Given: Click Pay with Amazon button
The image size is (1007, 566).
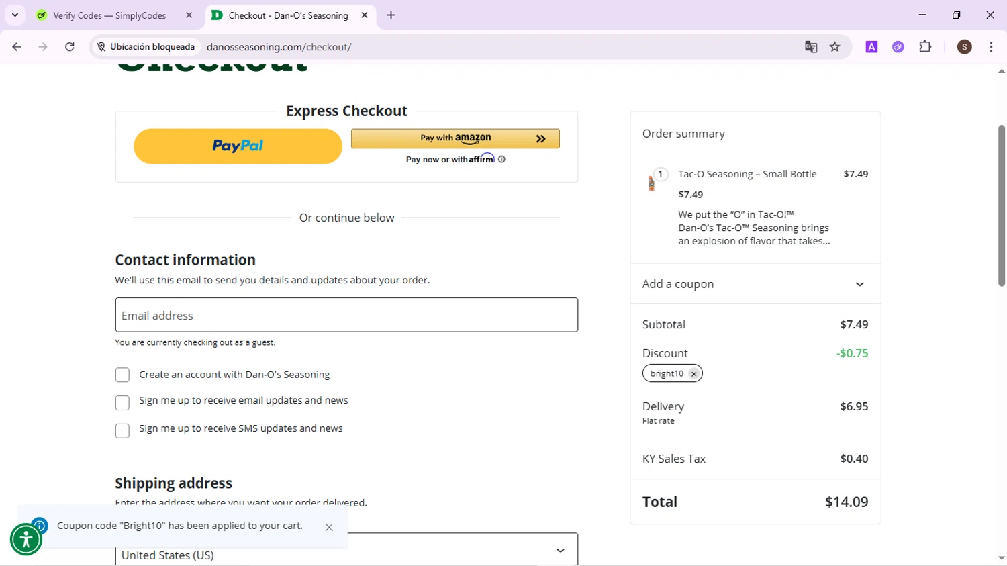Looking at the screenshot, I should 455,138.
